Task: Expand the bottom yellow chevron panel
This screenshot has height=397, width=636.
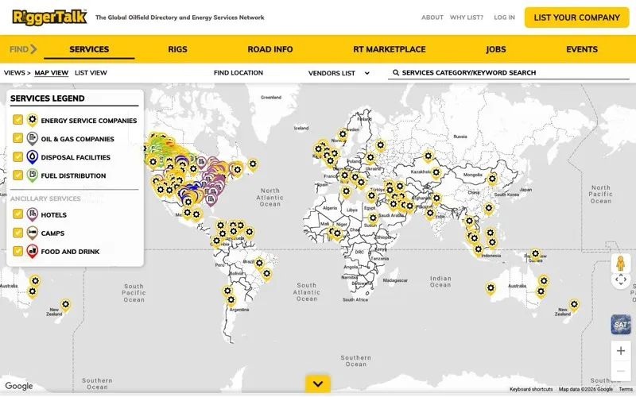Action: click(318, 384)
